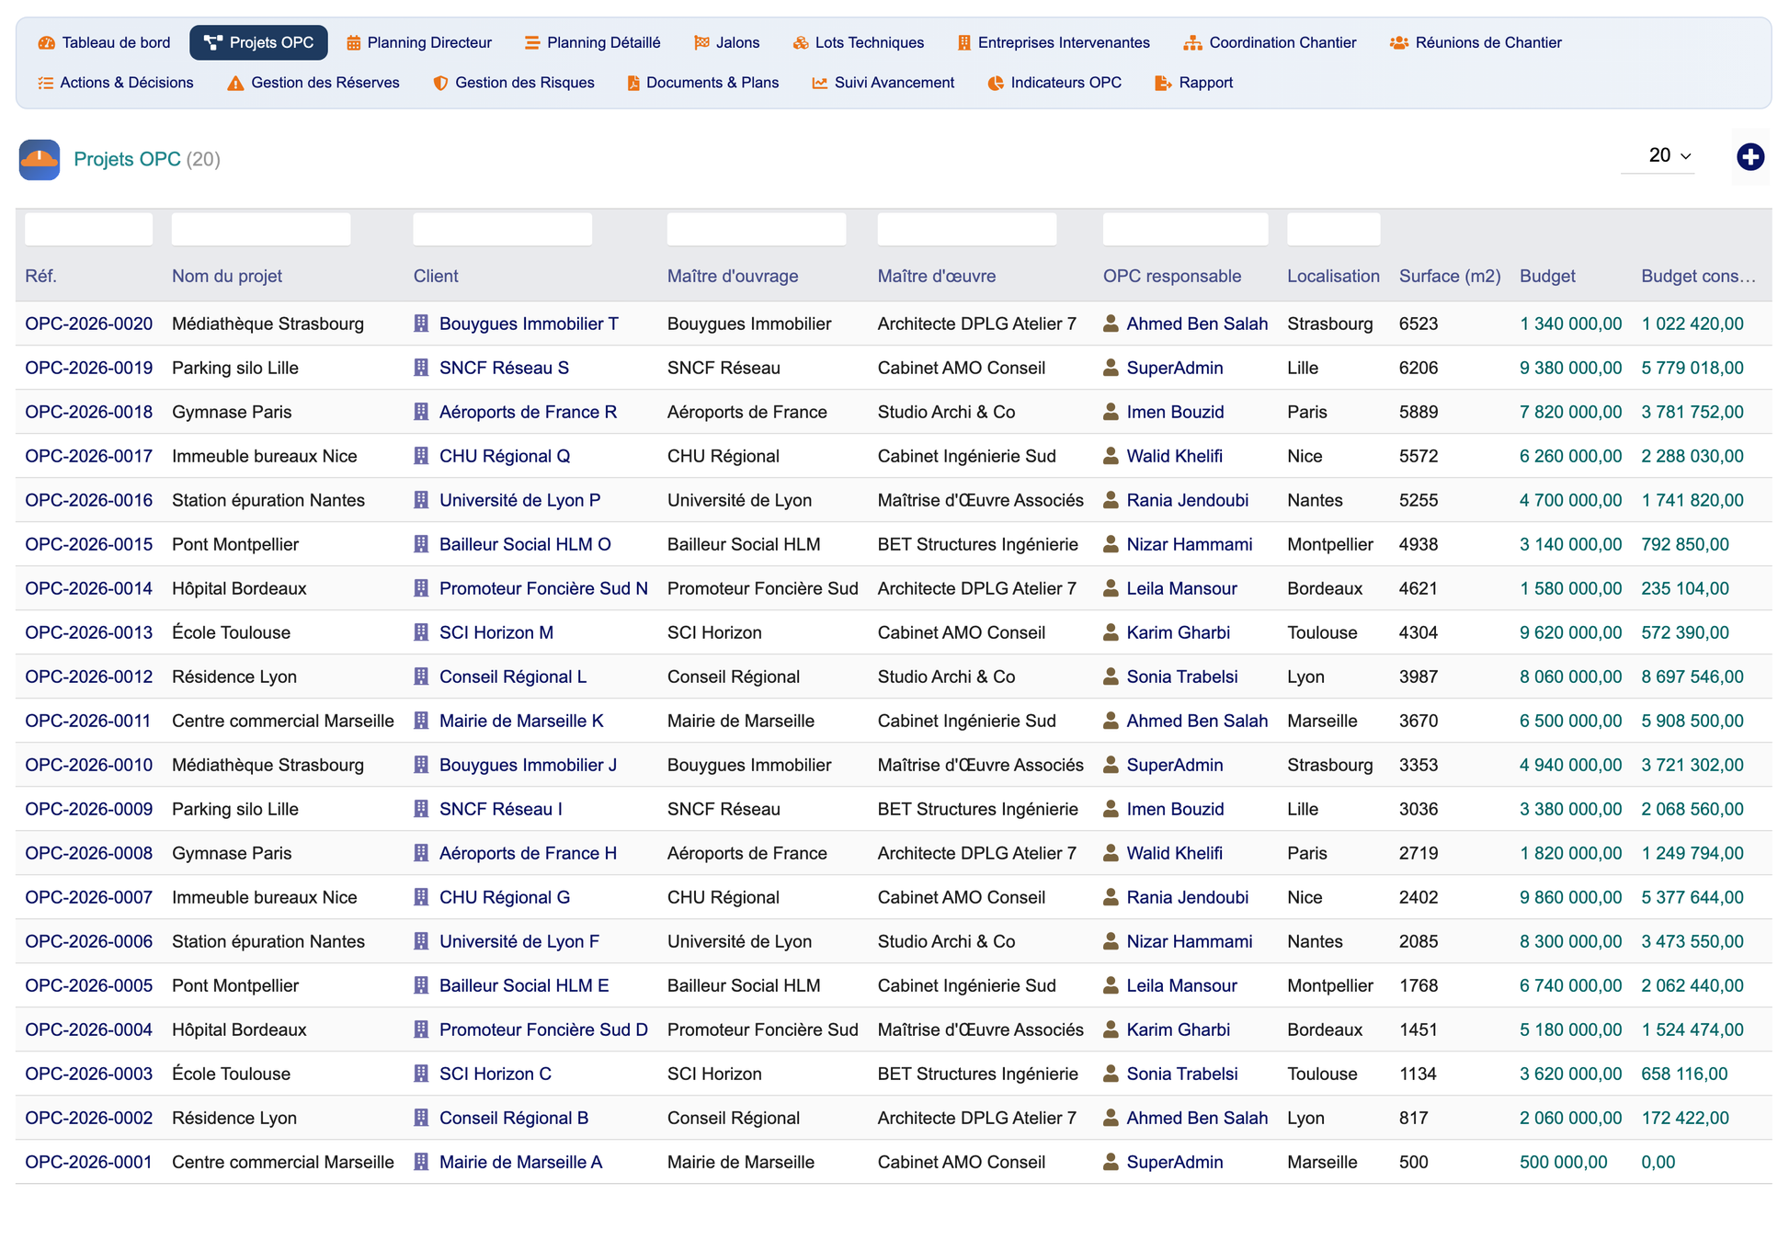Open client Mairie de Marseille A link
1789x1251 pixels.
click(520, 1162)
